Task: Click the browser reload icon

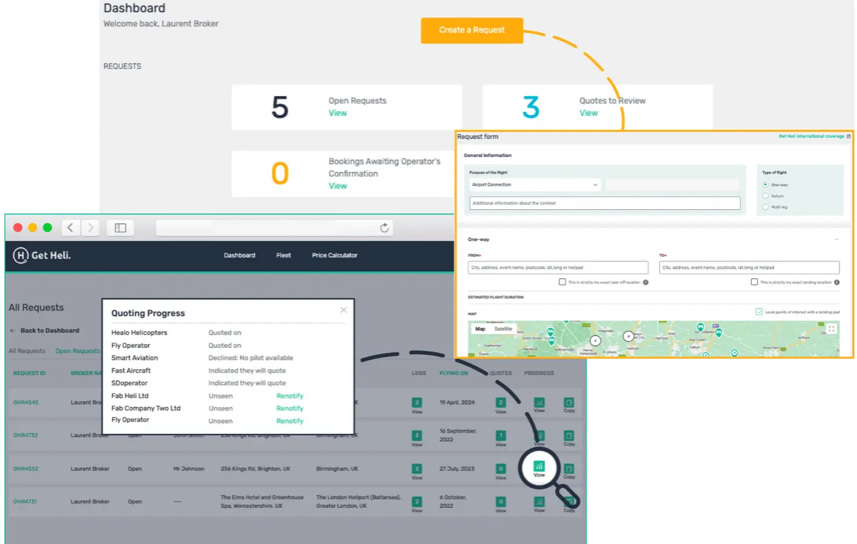Action: pyautogui.click(x=384, y=228)
